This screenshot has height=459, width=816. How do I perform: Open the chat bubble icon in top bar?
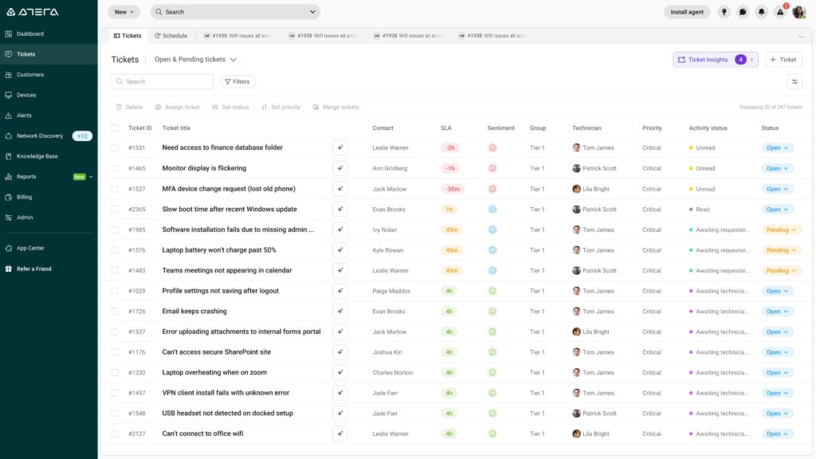coord(743,12)
